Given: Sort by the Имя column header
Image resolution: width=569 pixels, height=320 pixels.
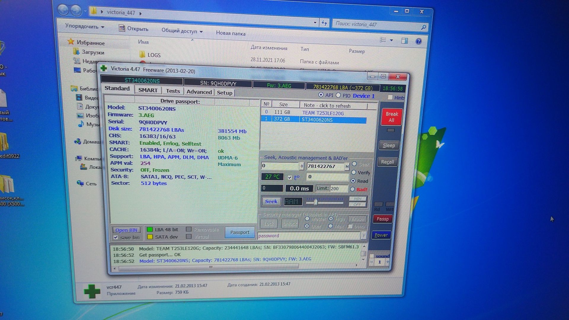Looking at the screenshot, I should point(143,42).
